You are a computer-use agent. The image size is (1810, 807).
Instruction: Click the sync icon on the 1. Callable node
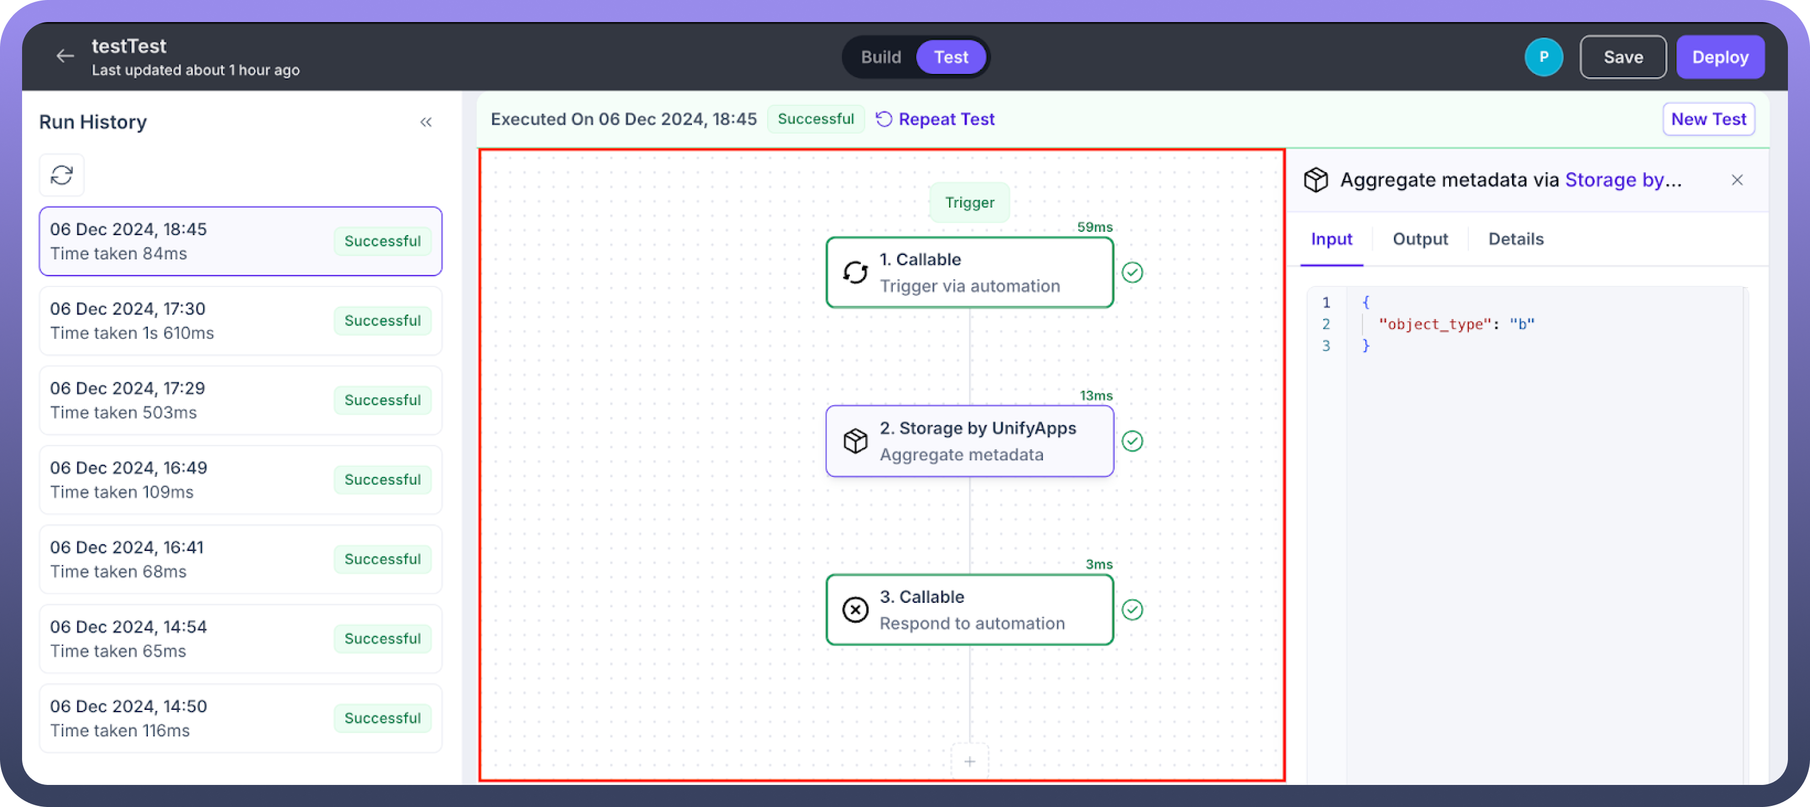click(855, 273)
